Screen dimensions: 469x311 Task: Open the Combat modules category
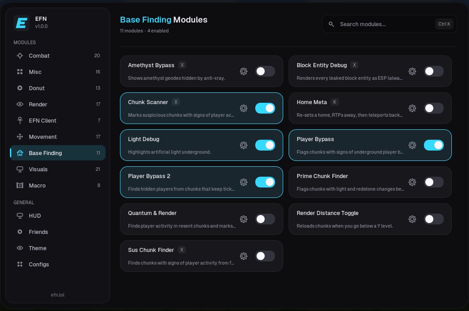(58, 55)
